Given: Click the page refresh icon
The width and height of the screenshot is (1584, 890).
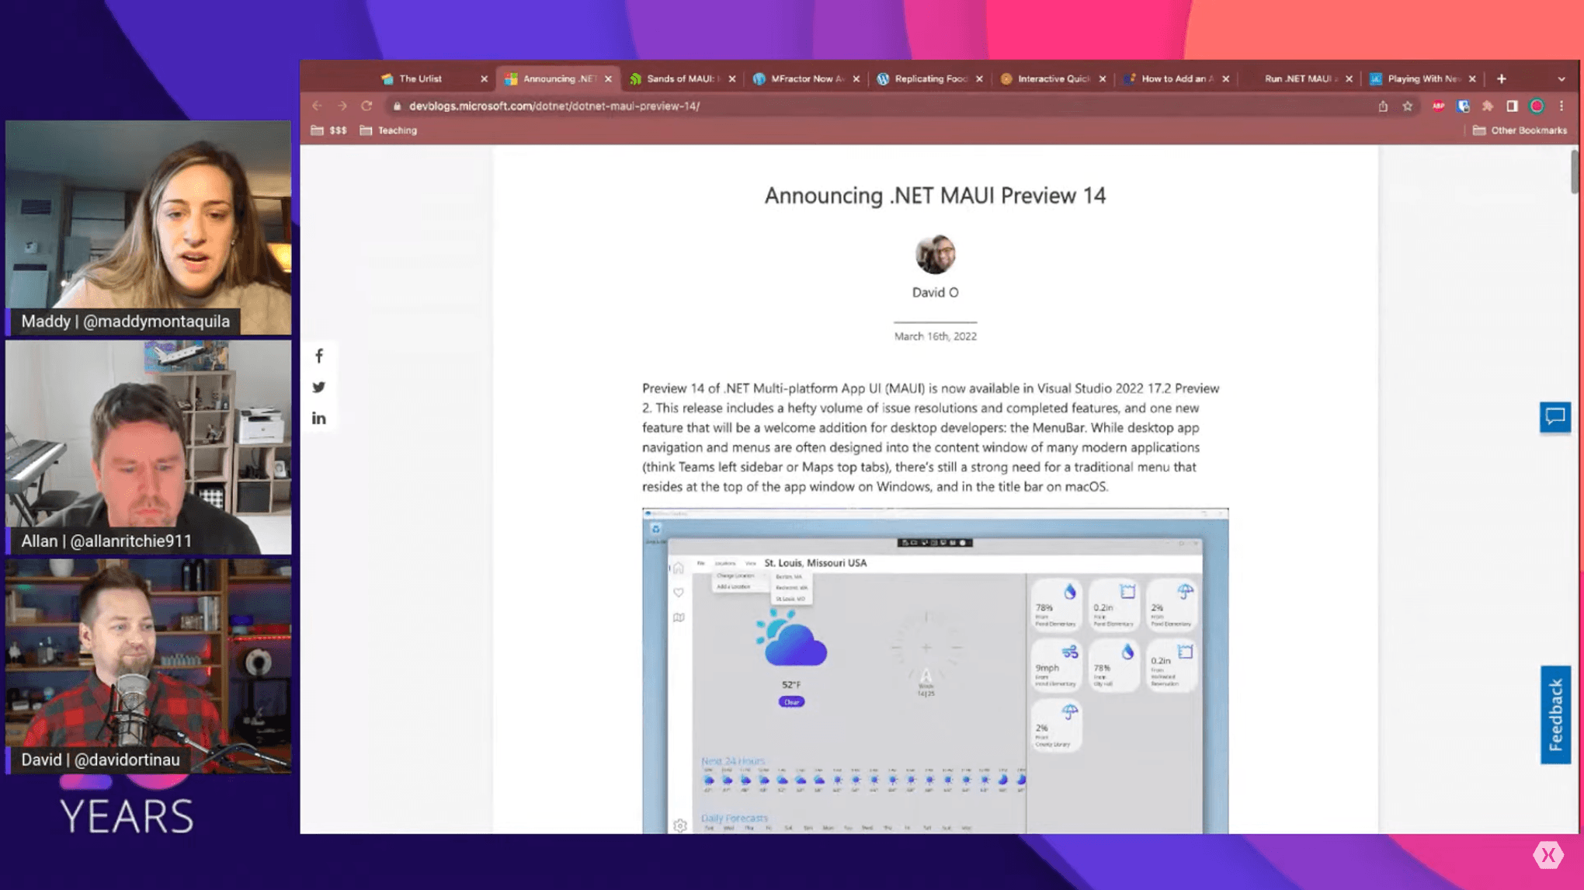Looking at the screenshot, I should (366, 106).
